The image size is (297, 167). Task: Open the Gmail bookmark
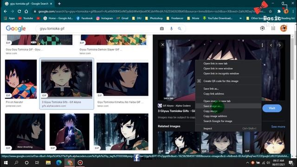pyautogui.click(x=123, y=18)
